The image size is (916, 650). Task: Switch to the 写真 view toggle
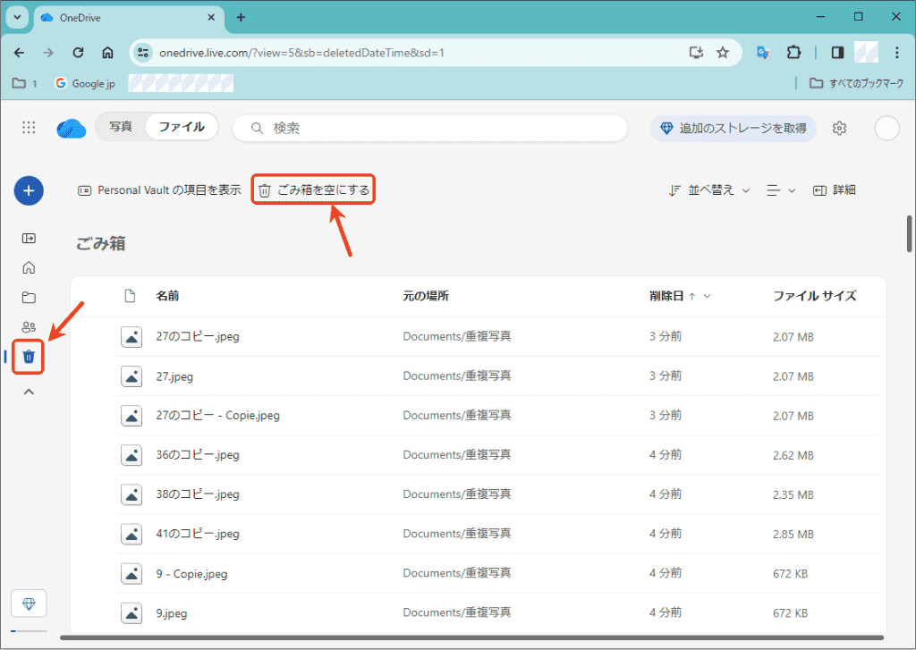tap(121, 127)
